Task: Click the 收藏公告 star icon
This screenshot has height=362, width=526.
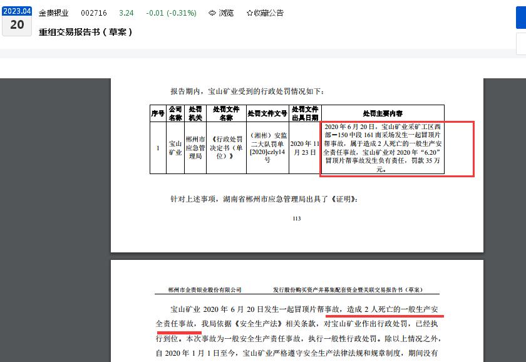Action: (250, 13)
